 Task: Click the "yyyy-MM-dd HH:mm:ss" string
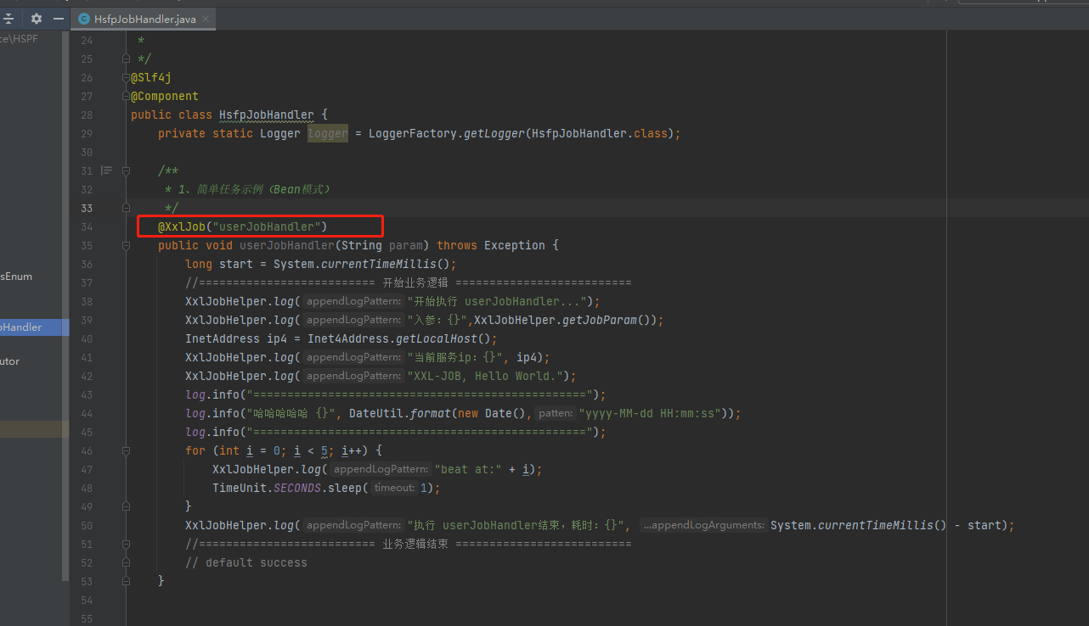pyautogui.click(x=650, y=413)
